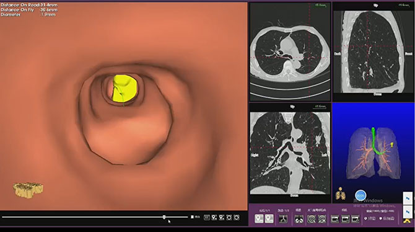Click the navigation progress slider handle
The height and width of the screenshot is (232, 415).
pyautogui.click(x=164, y=217)
